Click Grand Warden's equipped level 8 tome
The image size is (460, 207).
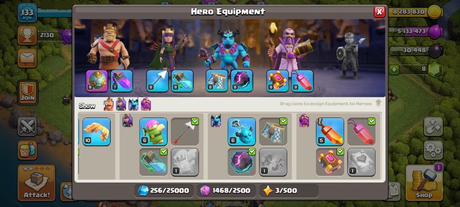277,81
